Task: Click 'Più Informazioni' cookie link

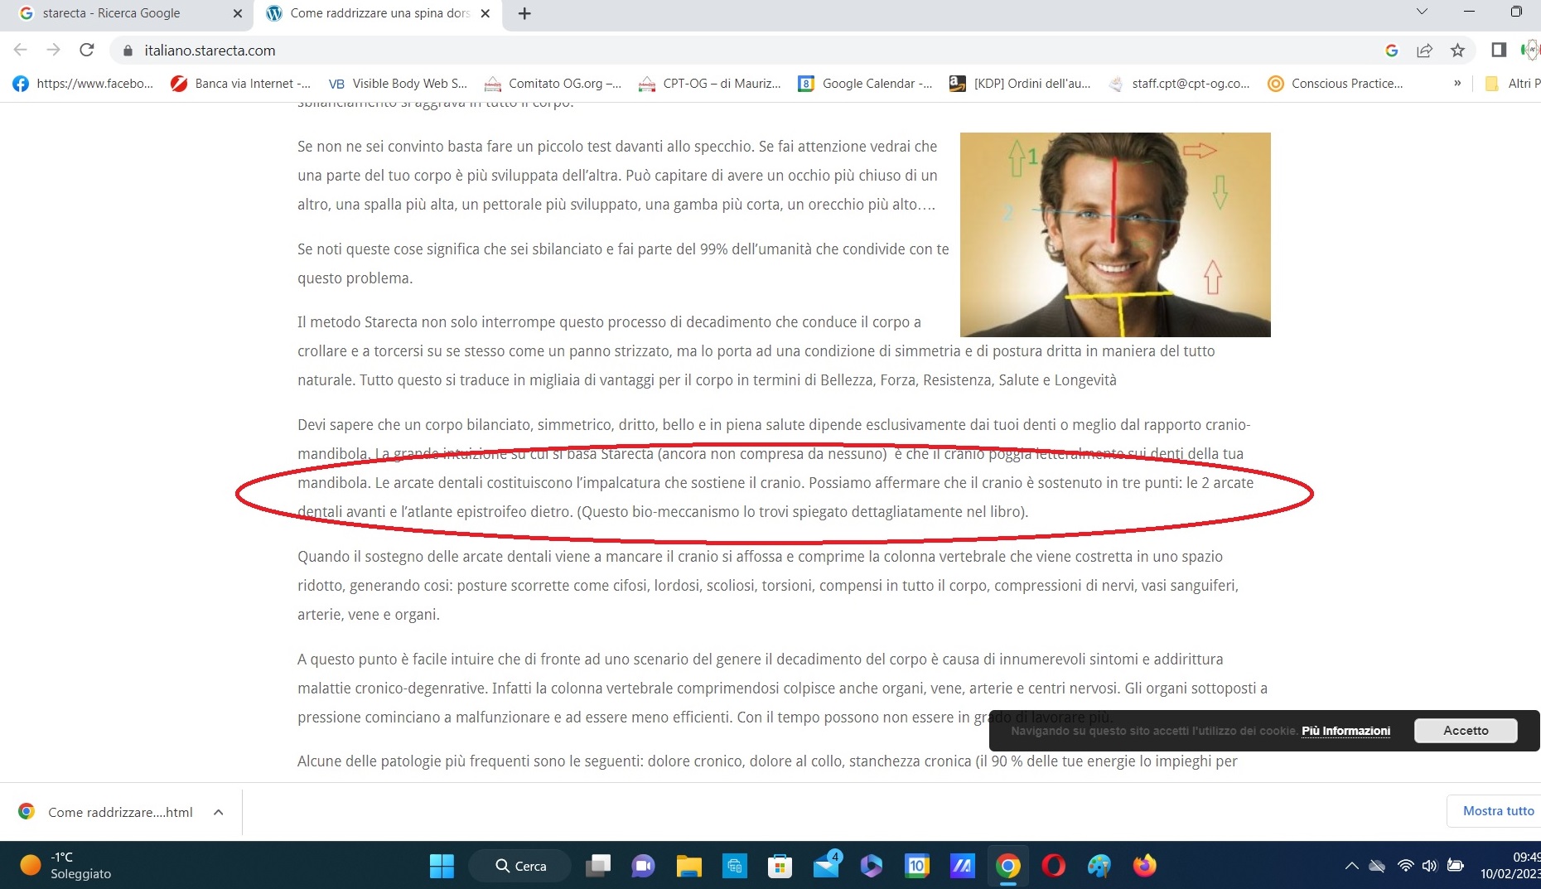Action: click(1345, 731)
